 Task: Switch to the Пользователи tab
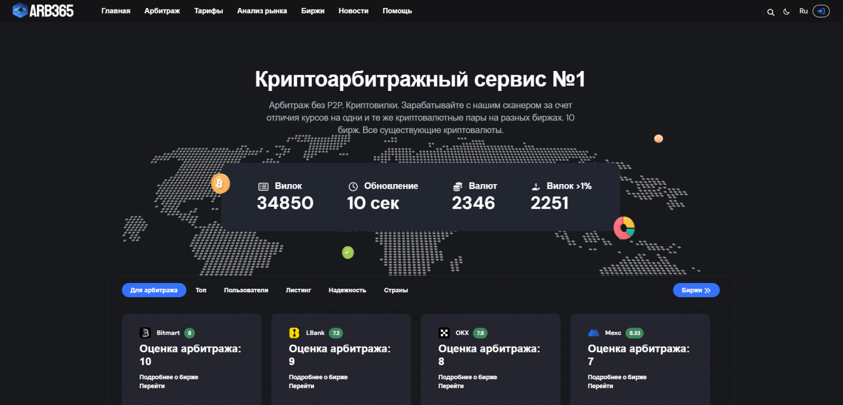(246, 290)
